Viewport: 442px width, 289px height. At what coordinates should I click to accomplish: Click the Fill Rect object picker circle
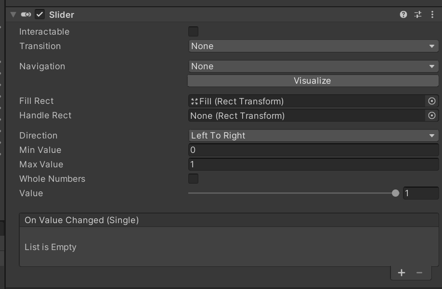pos(432,101)
